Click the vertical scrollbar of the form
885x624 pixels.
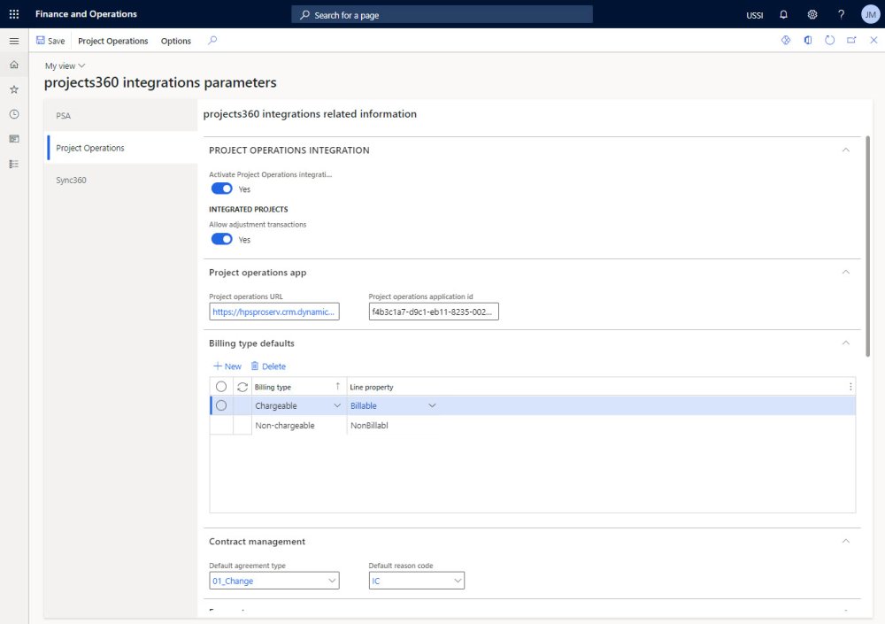point(867,246)
